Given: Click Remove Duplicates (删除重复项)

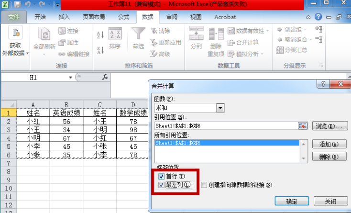Looking at the screenshot, I should click(216, 42).
